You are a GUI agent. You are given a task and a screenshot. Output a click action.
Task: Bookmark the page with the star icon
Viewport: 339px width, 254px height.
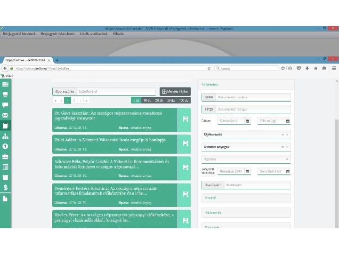click(283, 68)
